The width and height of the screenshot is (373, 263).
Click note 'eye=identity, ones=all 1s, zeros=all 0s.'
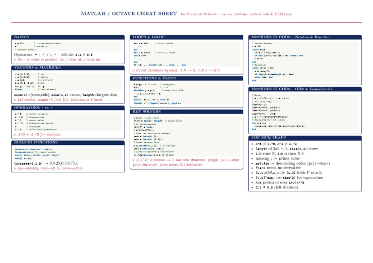click(x=49, y=169)
